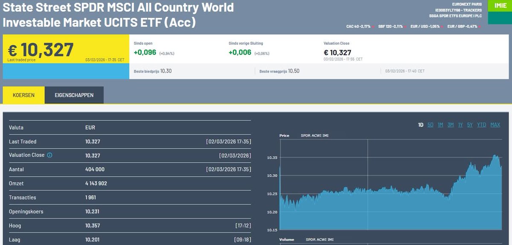The image size is (512, 245).
Task: Click the Volume chart label
Action: (x=287, y=240)
